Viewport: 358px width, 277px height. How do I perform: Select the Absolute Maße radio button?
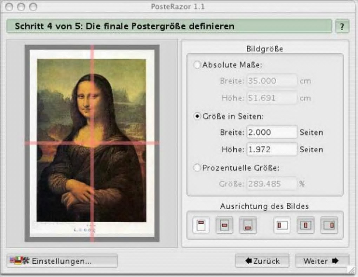[197, 65]
